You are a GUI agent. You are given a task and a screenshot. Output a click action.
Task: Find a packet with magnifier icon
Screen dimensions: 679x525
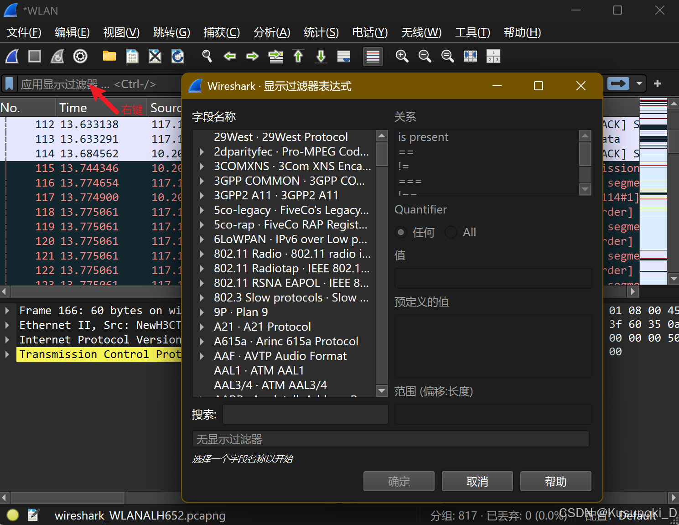207,56
